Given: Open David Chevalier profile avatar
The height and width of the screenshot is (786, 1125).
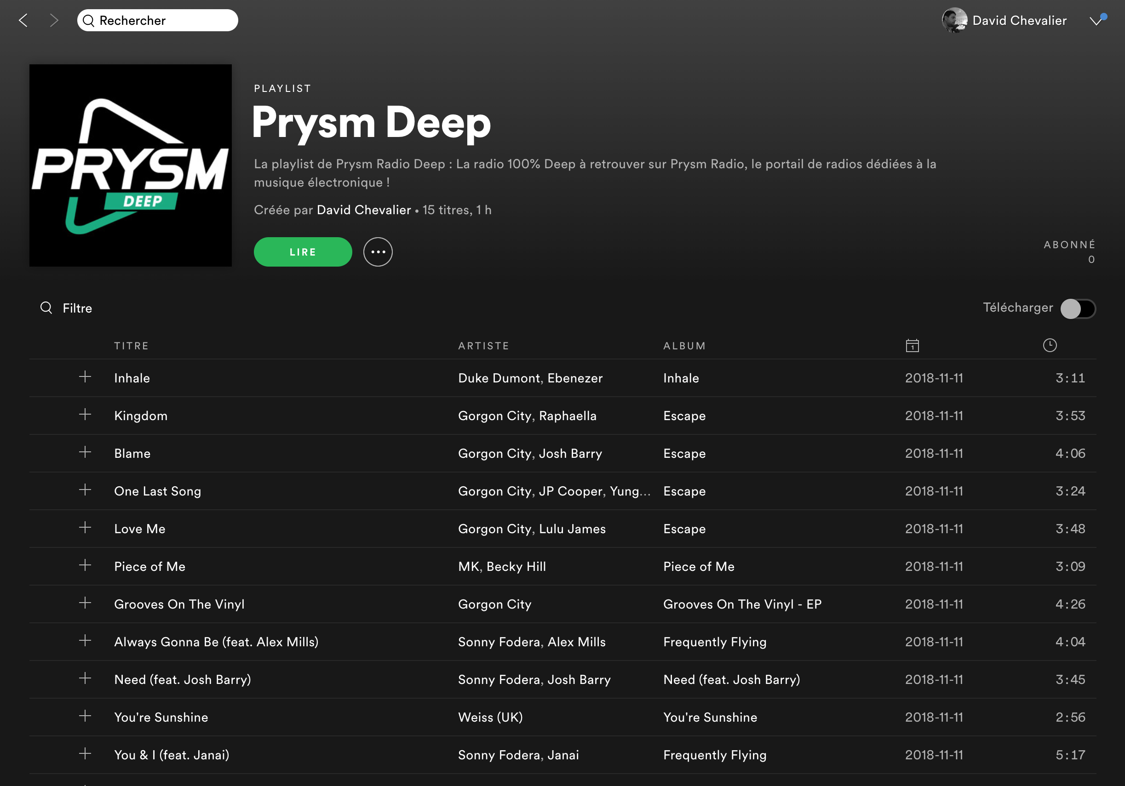Looking at the screenshot, I should click(954, 20).
